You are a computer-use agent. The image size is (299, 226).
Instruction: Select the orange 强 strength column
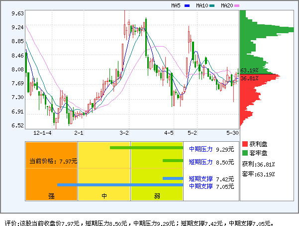[51, 171]
